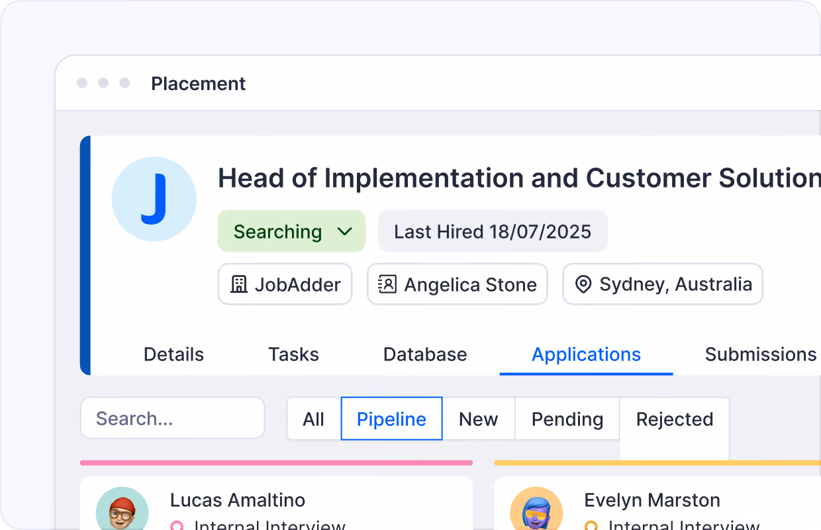
Task: Filter by Rejected applications
Action: click(675, 419)
